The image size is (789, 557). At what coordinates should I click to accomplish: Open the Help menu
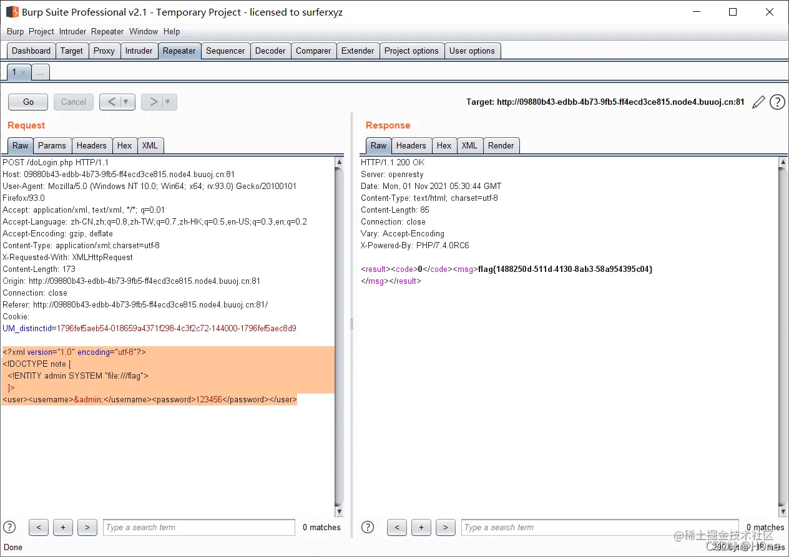click(172, 31)
